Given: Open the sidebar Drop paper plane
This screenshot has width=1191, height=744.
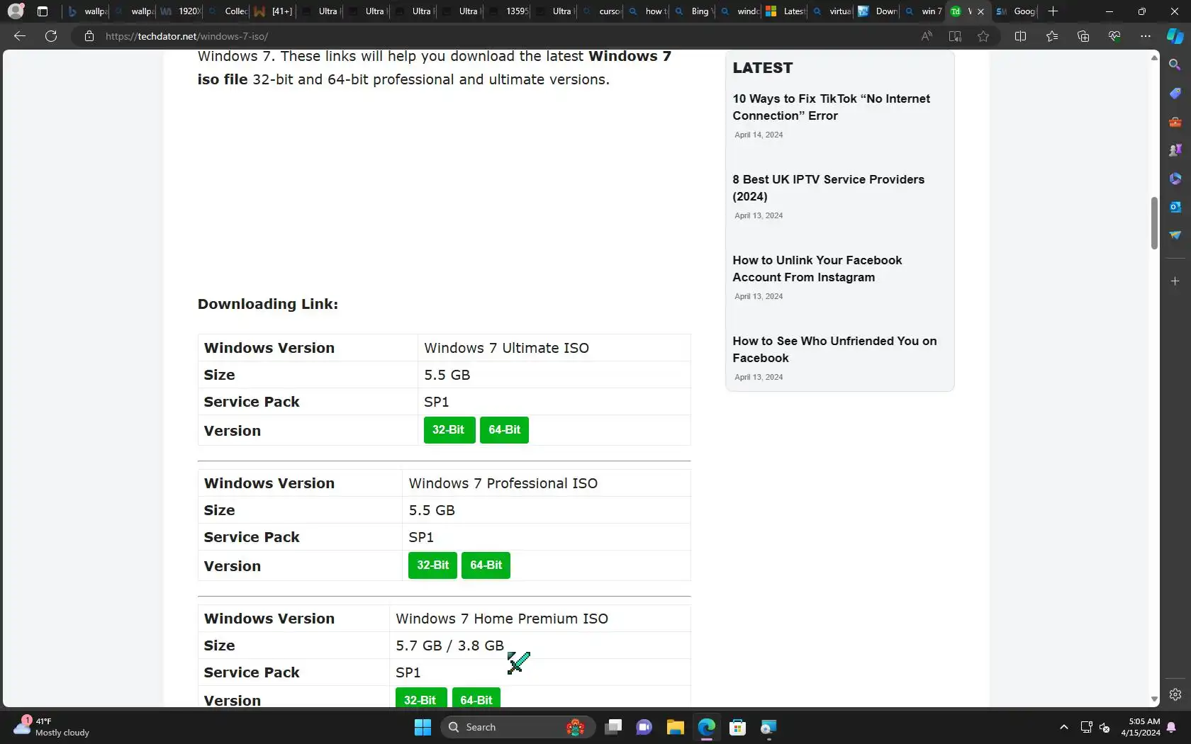Looking at the screenshot, I should click(1175, 235).
